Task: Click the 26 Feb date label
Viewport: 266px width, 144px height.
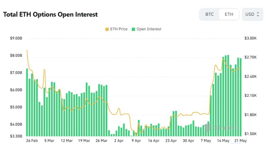Action: pyautogui.click(x=32, y=140)
